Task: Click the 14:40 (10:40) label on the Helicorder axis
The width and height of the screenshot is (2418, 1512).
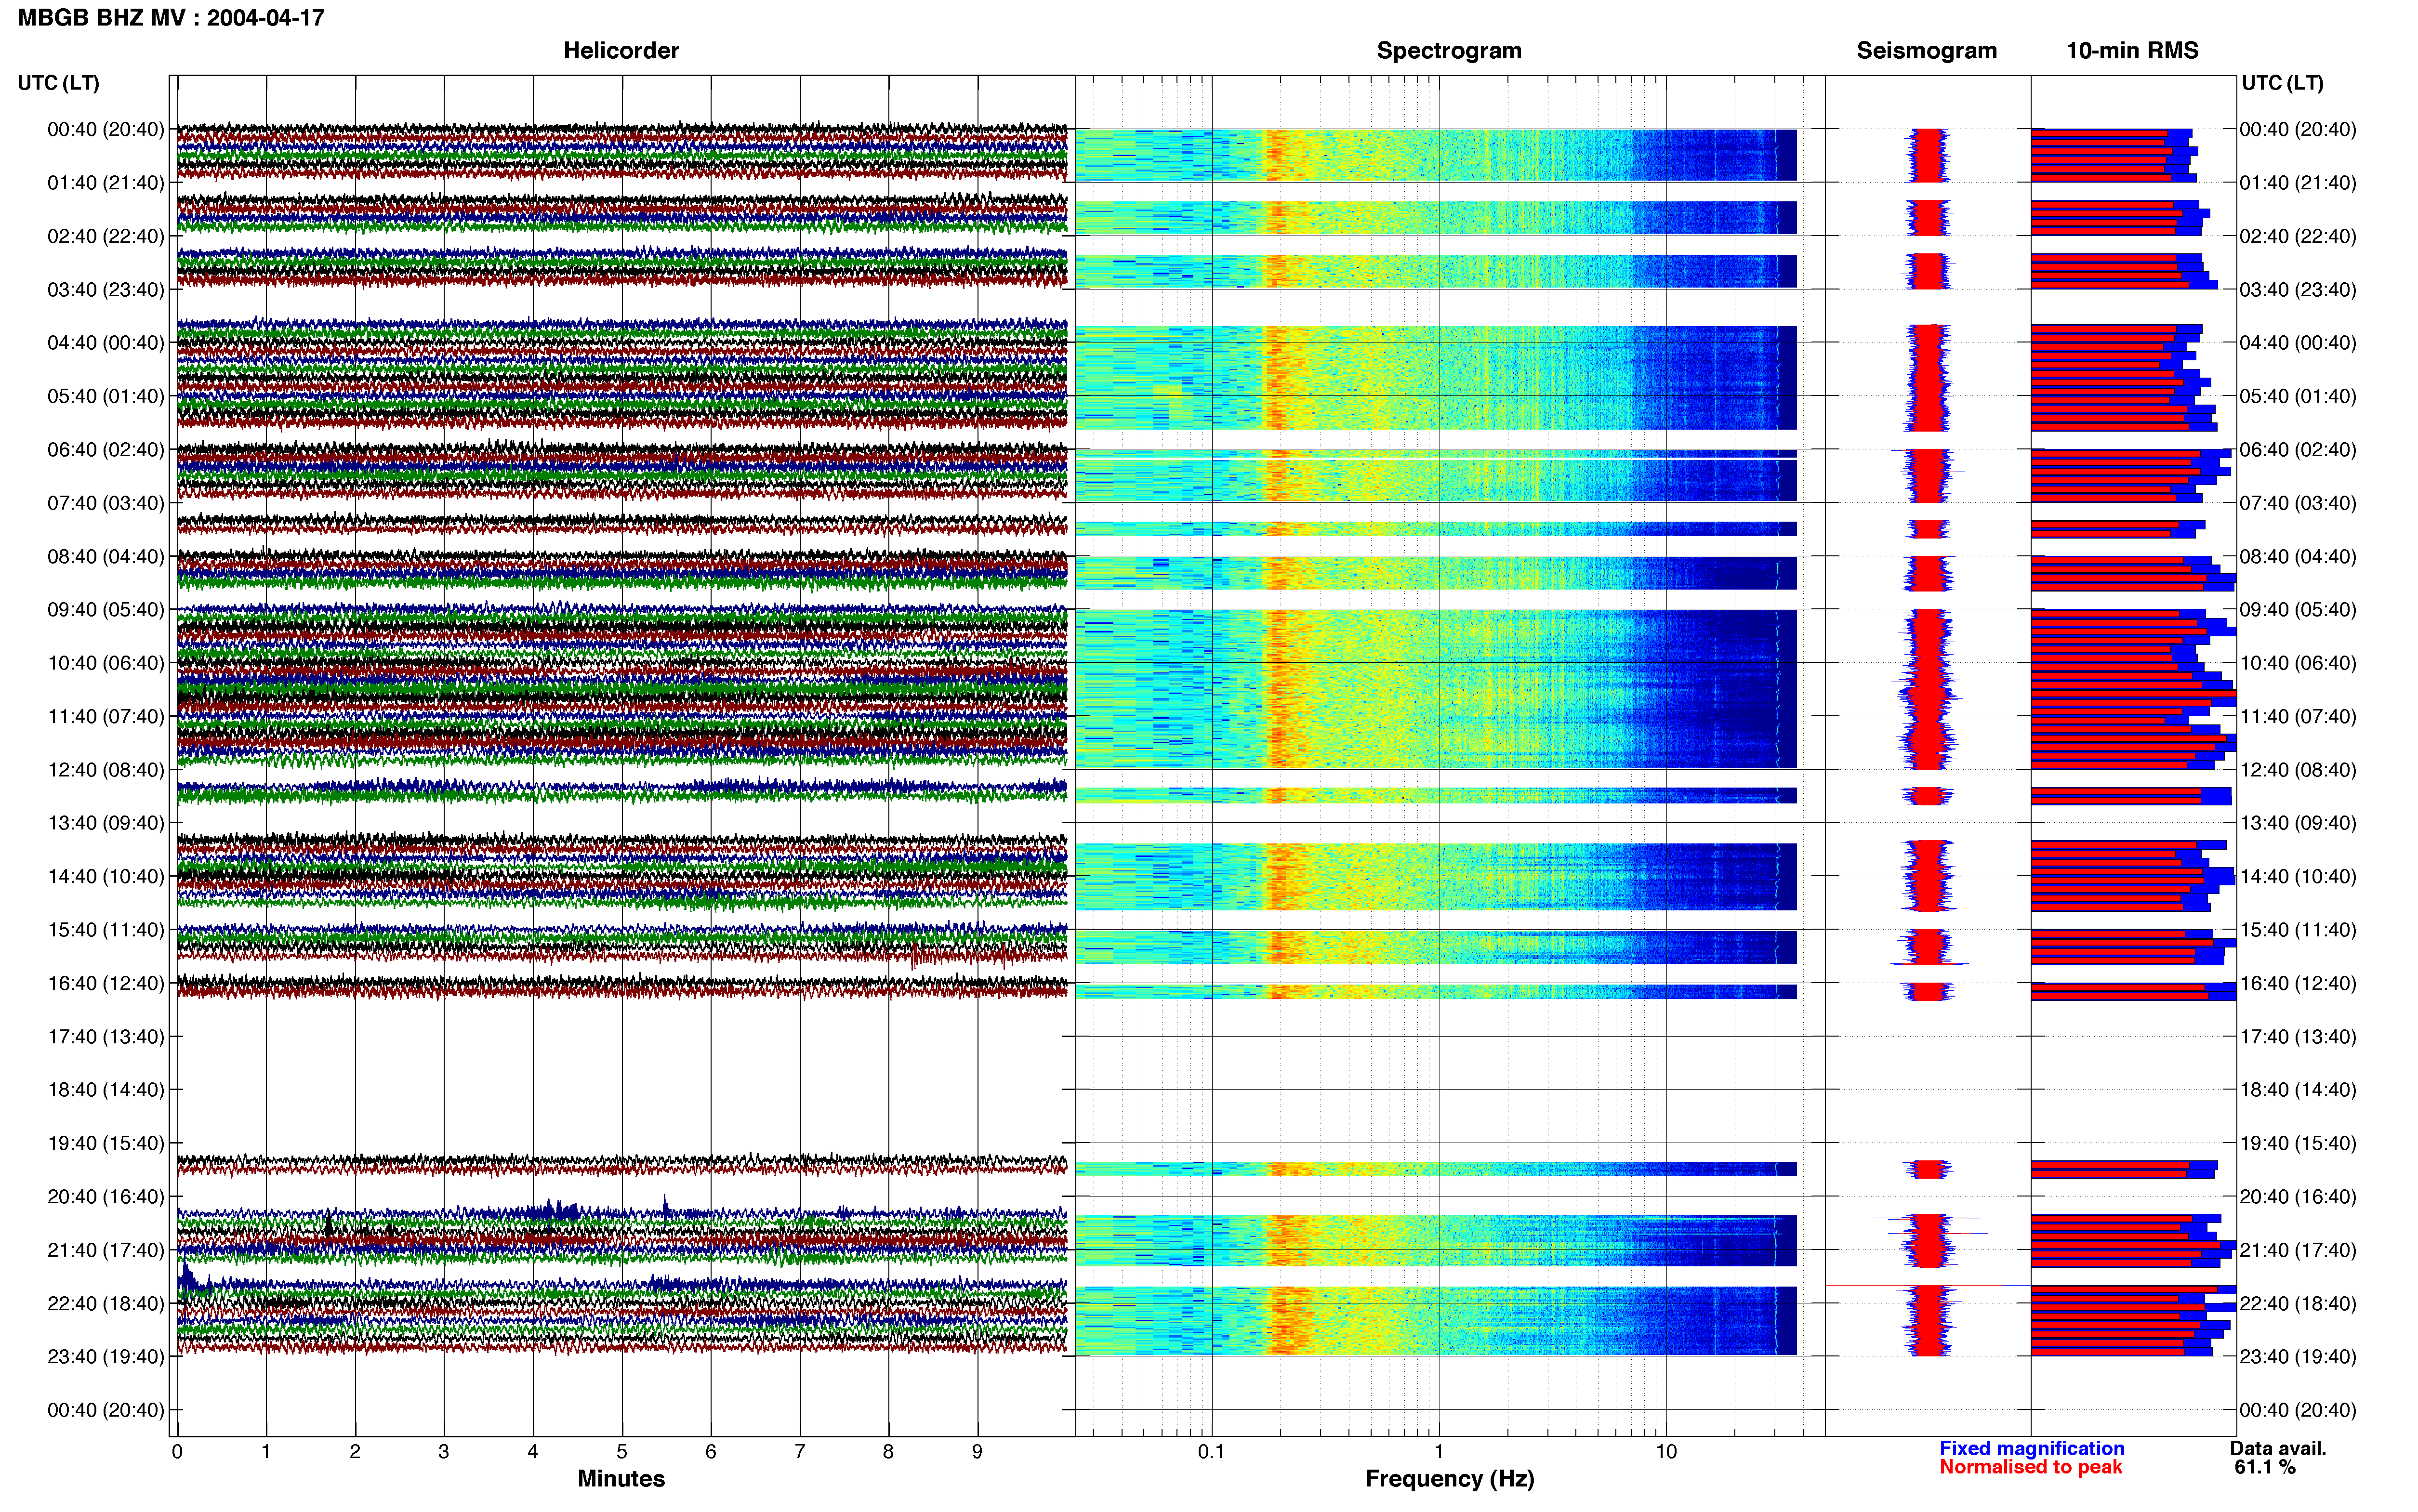Action: [x=106, y=876]
